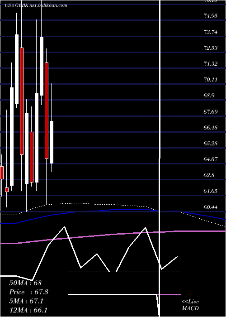Click the 74.95 price axis label
The width and height of the screenshot is (226, 317).
pos(211,16)
